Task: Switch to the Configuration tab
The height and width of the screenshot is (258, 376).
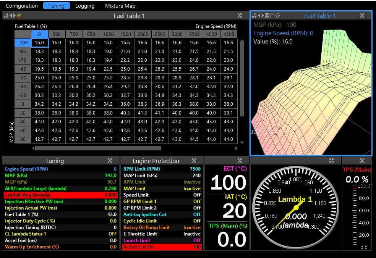Action: (x=21, y=6)
